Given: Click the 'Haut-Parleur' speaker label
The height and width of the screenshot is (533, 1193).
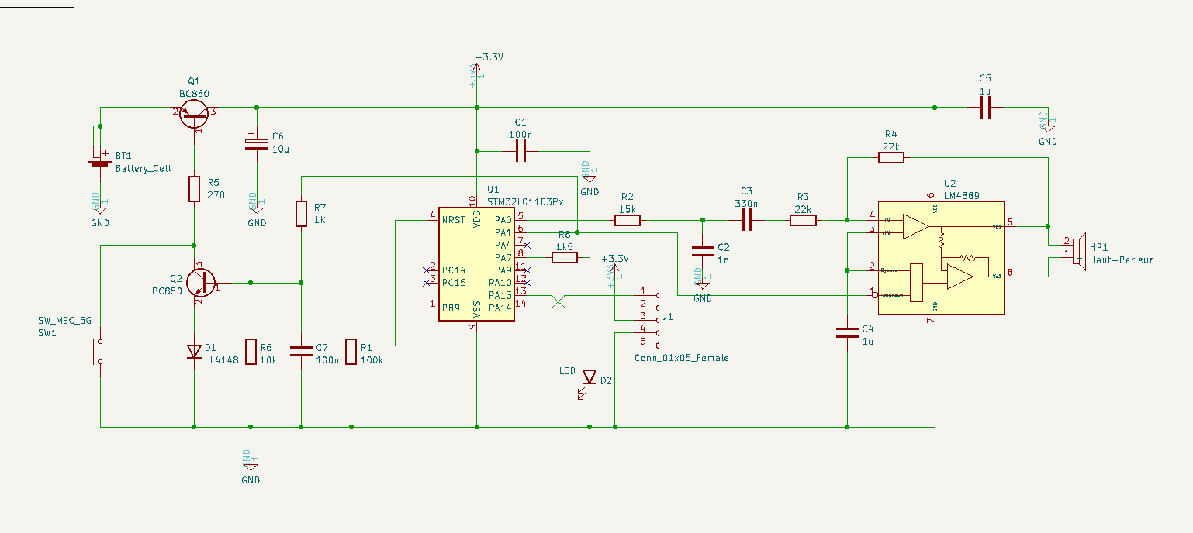Looking at the screenshot, I should click(1121, 260).
